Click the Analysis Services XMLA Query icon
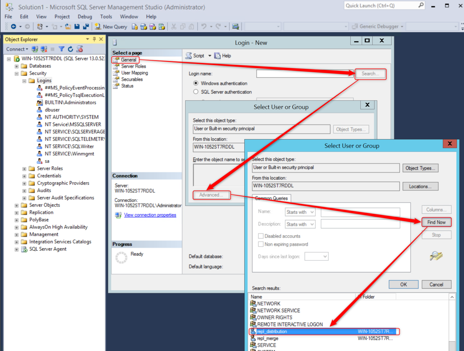This screenshot has width=464, height=351. click(162, 27)
